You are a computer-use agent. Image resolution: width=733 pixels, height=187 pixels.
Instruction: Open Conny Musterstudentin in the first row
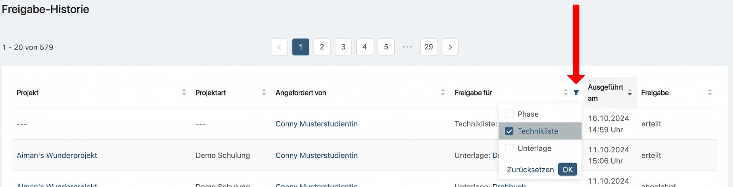[x=316, y=124]
